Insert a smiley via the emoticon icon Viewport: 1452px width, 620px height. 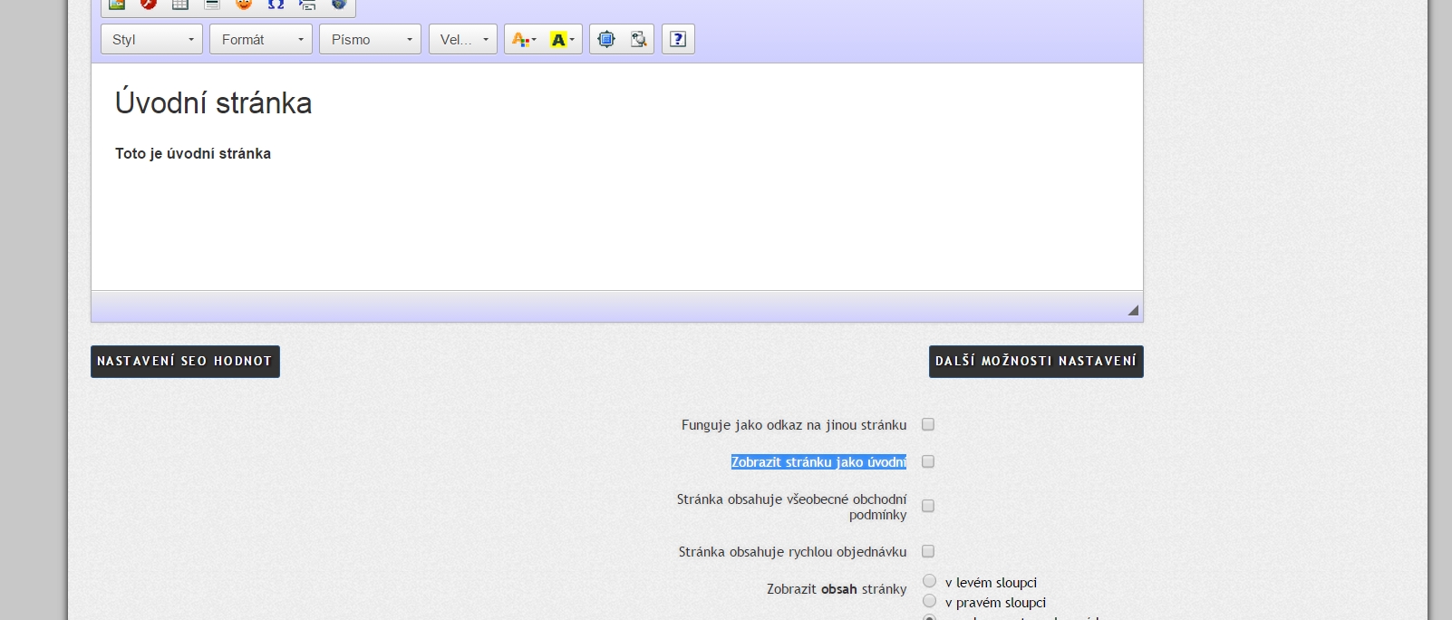tap(244, 5)
